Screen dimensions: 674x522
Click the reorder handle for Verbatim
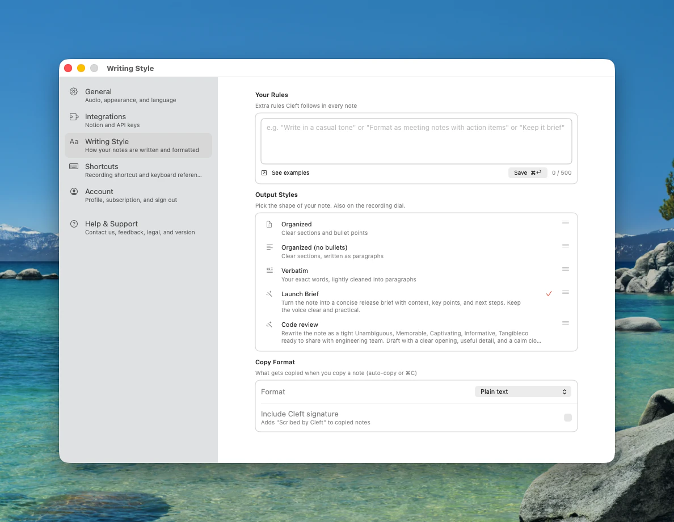566,269
